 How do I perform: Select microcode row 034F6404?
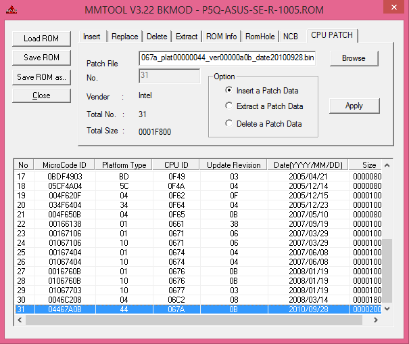pos(198,205)
